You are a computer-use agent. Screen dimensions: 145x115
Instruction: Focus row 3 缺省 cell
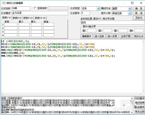tap(49, 32)
